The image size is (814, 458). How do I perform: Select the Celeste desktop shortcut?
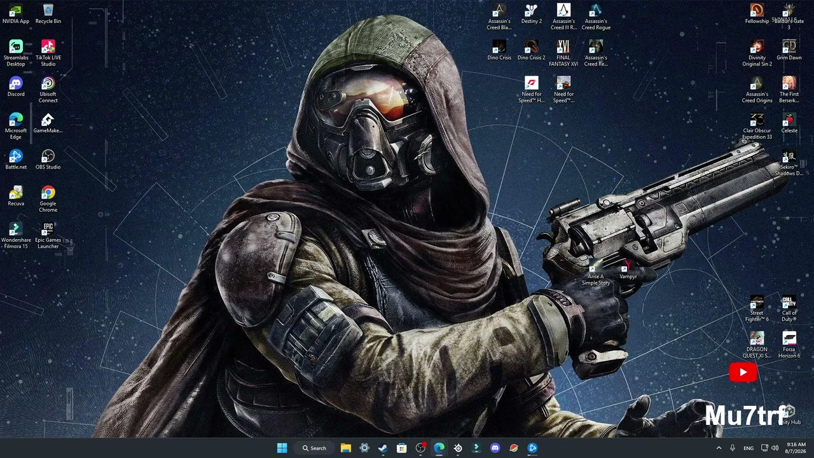(x=789, y=123)
